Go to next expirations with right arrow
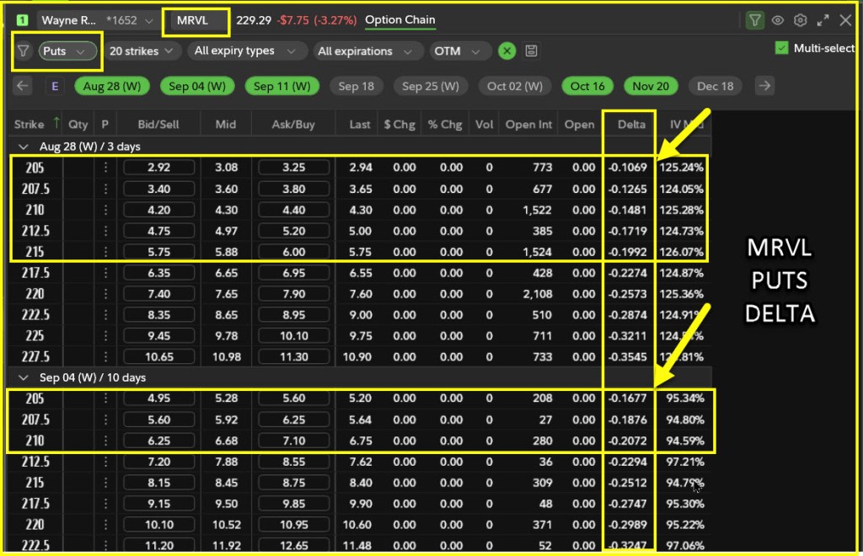The height and width of the screenshot is (556, 863). click(x=764, y=86)
